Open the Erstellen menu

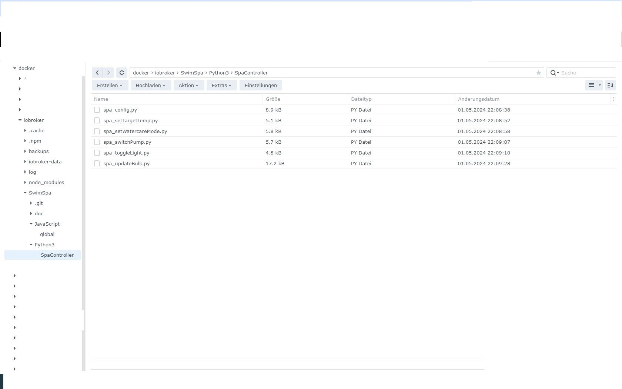(x=110, y=85)
